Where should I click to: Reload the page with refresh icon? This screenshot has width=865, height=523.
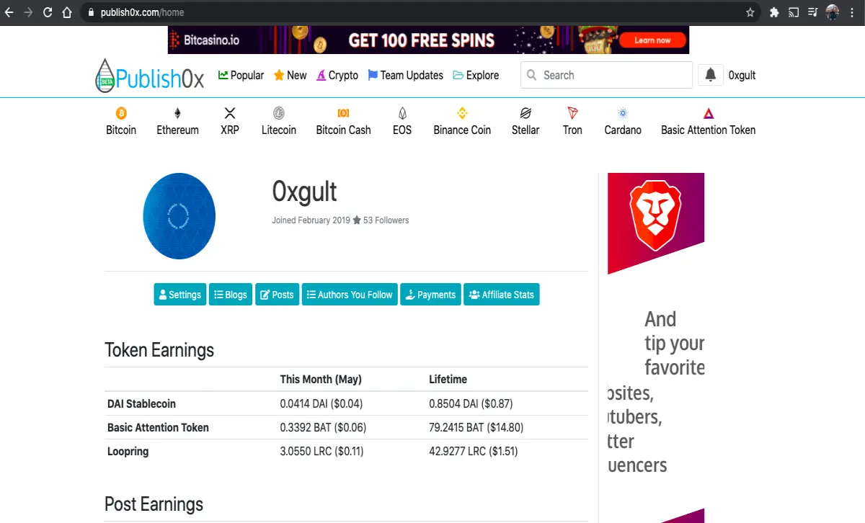48,12
